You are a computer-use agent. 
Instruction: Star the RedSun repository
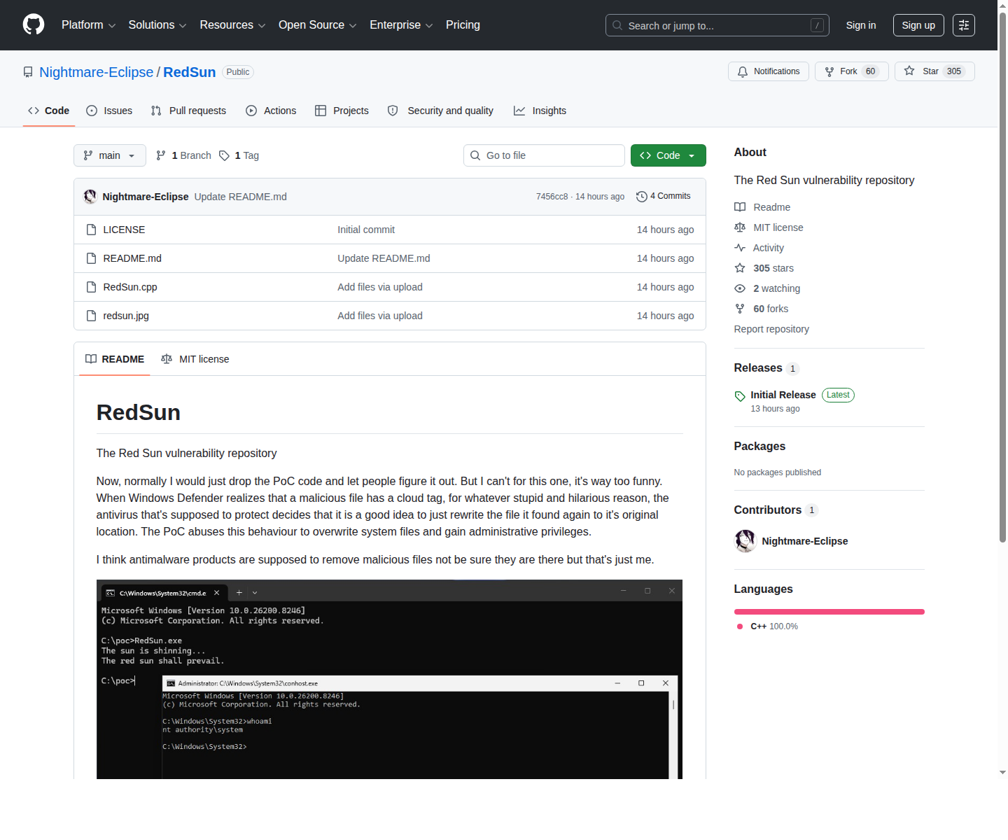pyautogui.click(x=934, y=71)
